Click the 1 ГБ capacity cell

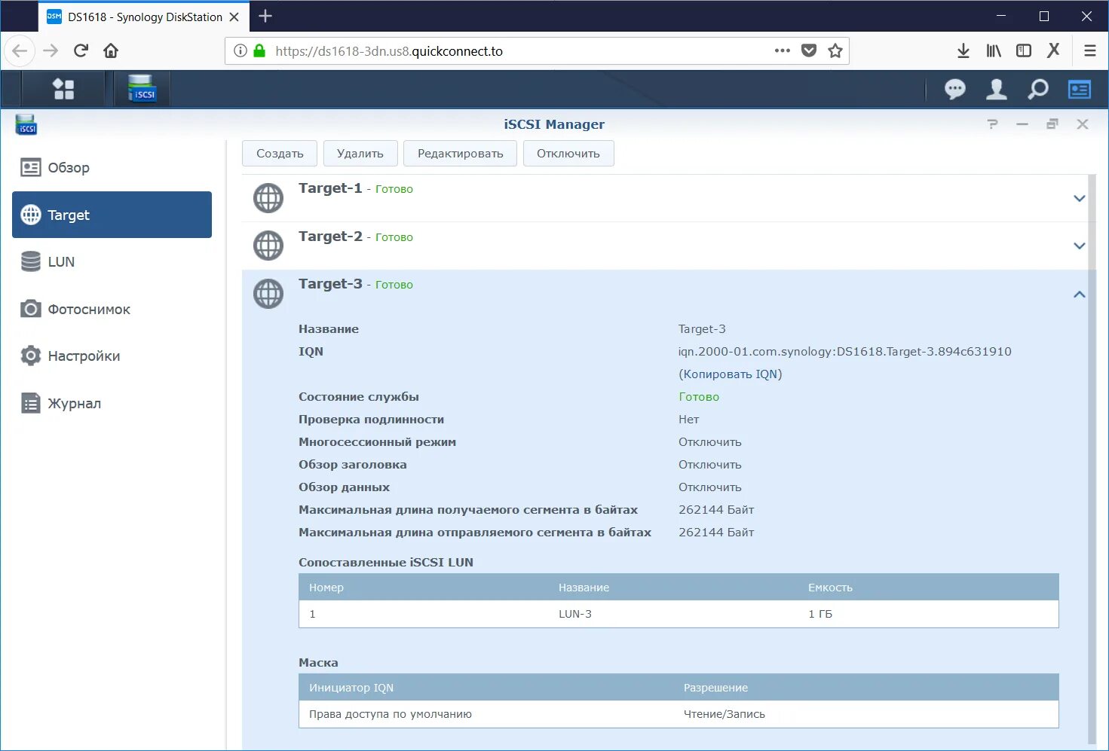pyautogui.click(x=820, y=614)
